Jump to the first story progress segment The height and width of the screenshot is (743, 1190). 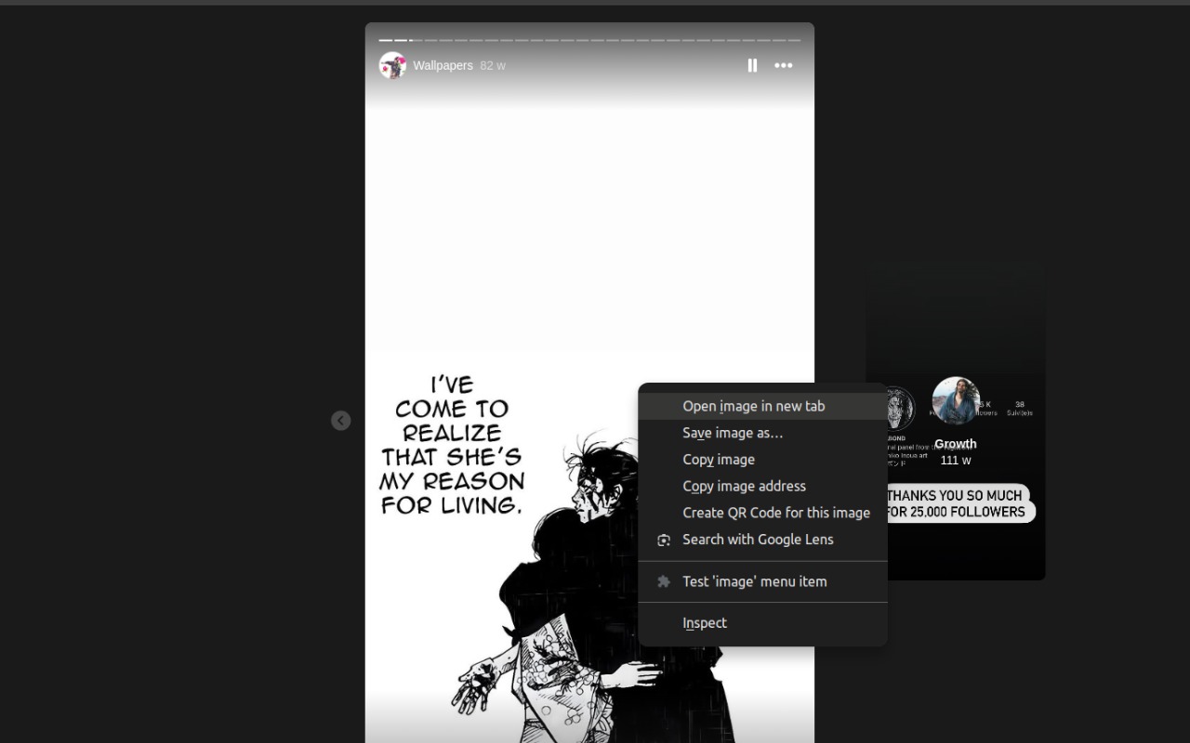[x=385, y=40]
